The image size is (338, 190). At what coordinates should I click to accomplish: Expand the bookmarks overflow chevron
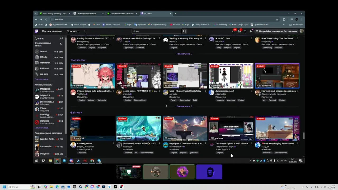click(x=284, y=25)
